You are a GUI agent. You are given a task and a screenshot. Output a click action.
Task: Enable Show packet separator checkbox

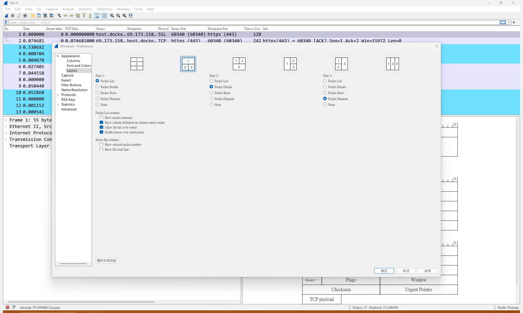pyautogui.click(x=102, y=118)
